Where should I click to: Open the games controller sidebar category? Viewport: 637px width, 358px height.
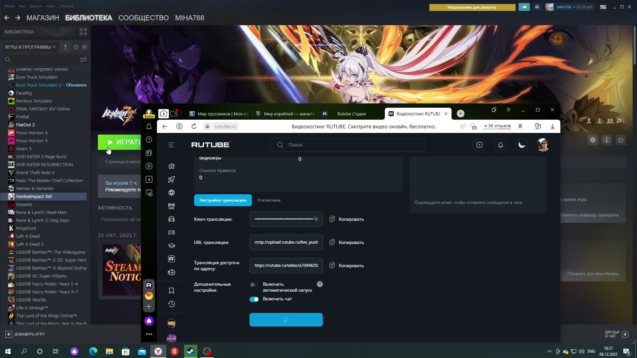pos(172,232)
